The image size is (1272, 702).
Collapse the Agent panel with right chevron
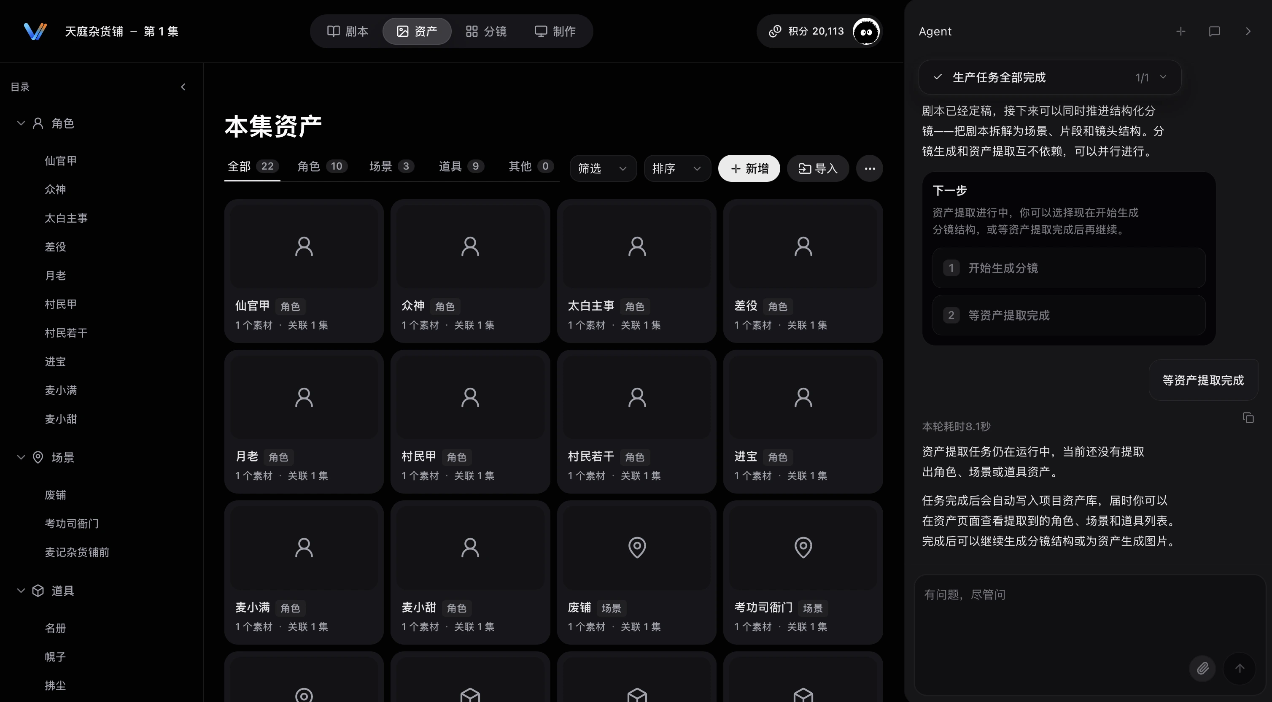[1248, 31]
